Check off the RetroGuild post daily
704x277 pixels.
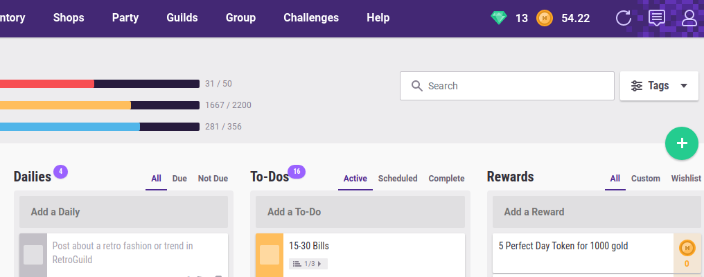33,255
